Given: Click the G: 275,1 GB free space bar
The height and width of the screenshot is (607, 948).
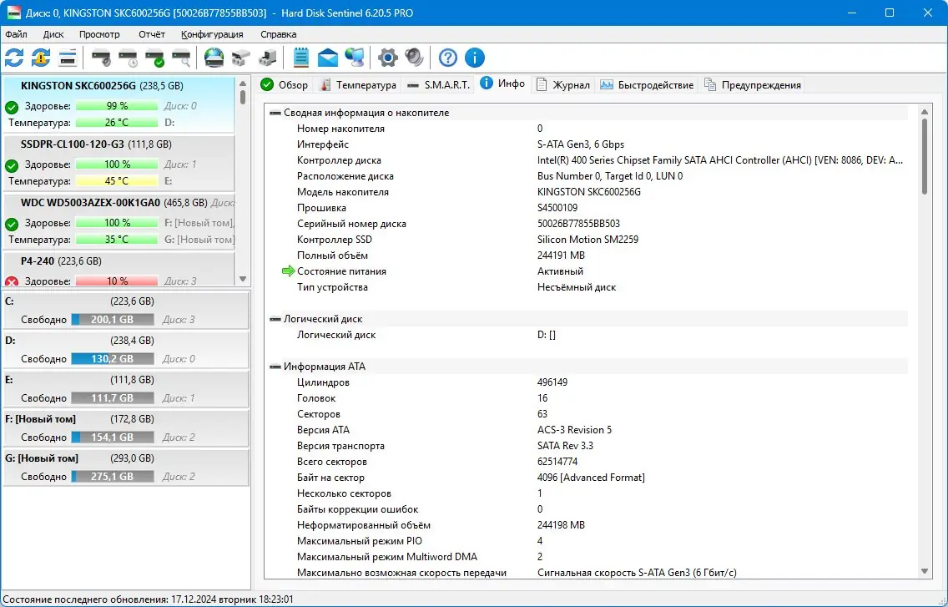Looking at the screenshot, I should 113,477.
